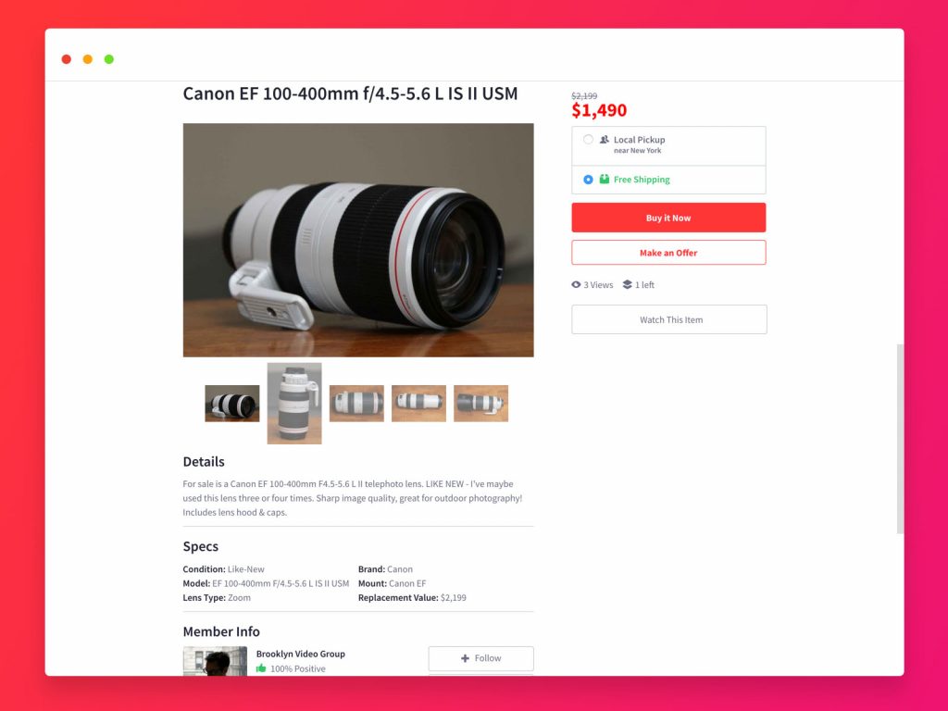The image size is (948, 711).
Task: Click the Brooklyn Video Group seller name
Action: pyautogui.click(x=301, y=655)
